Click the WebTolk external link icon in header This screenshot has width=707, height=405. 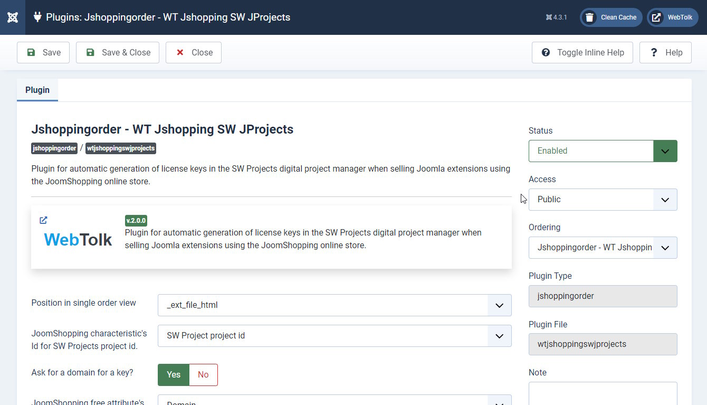coord(656,17)
